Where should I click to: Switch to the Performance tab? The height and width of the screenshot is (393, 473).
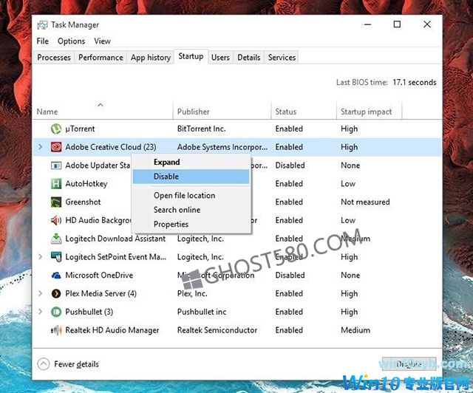click(x=101, y=58)
